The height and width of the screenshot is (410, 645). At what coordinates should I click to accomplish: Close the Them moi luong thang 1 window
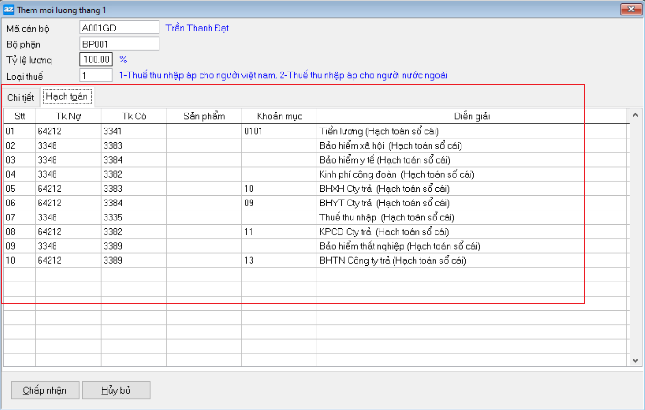[631, 9]
